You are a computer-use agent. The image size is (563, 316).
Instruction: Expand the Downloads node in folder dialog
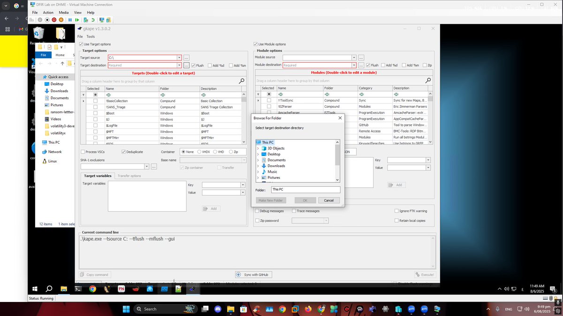258,166
